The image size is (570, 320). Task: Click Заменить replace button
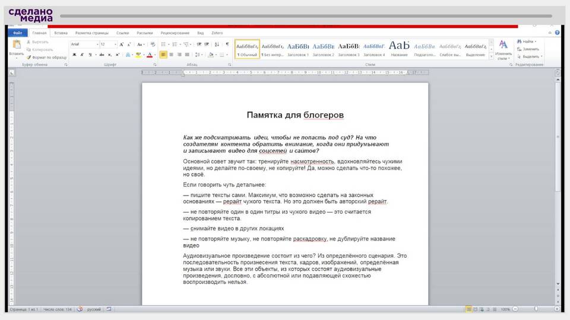coord(528,49)
